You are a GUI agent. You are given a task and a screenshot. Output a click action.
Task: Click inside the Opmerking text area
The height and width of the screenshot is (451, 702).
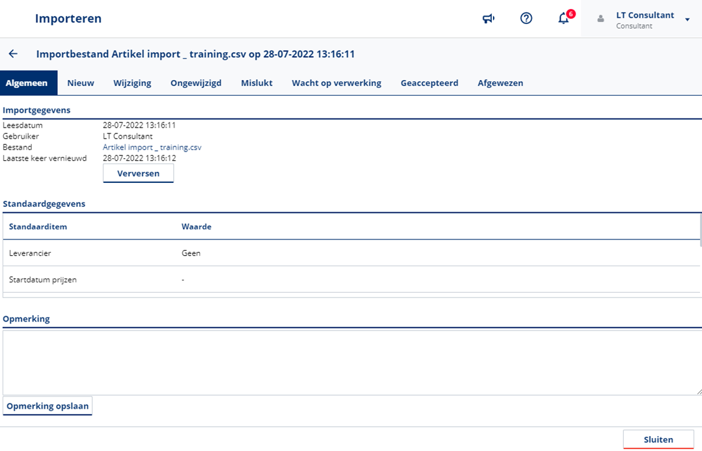click(x=352, y=362)
